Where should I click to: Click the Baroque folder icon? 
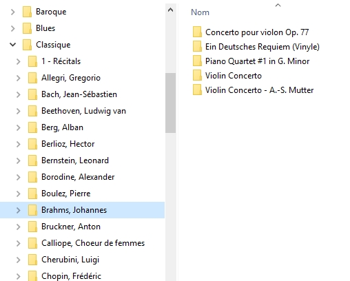click(27, 12)
